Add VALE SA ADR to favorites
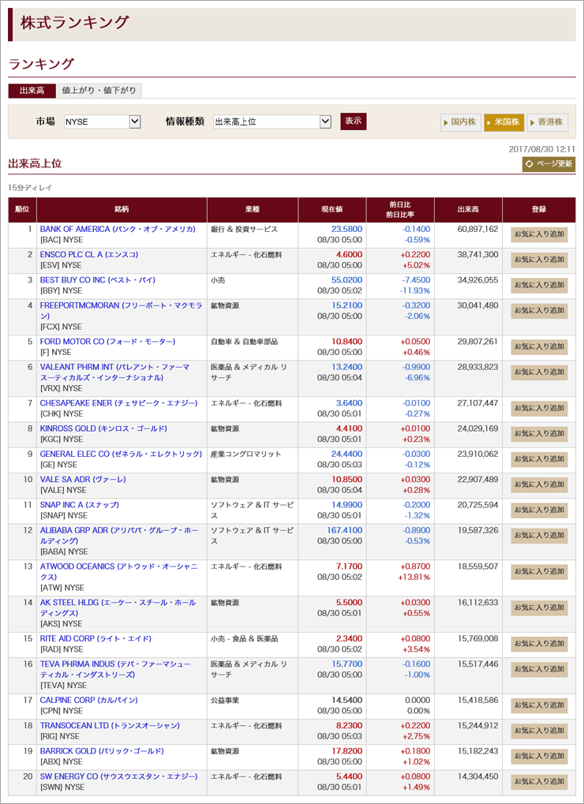Screen dimensions: 584x804 pos(539,485)
